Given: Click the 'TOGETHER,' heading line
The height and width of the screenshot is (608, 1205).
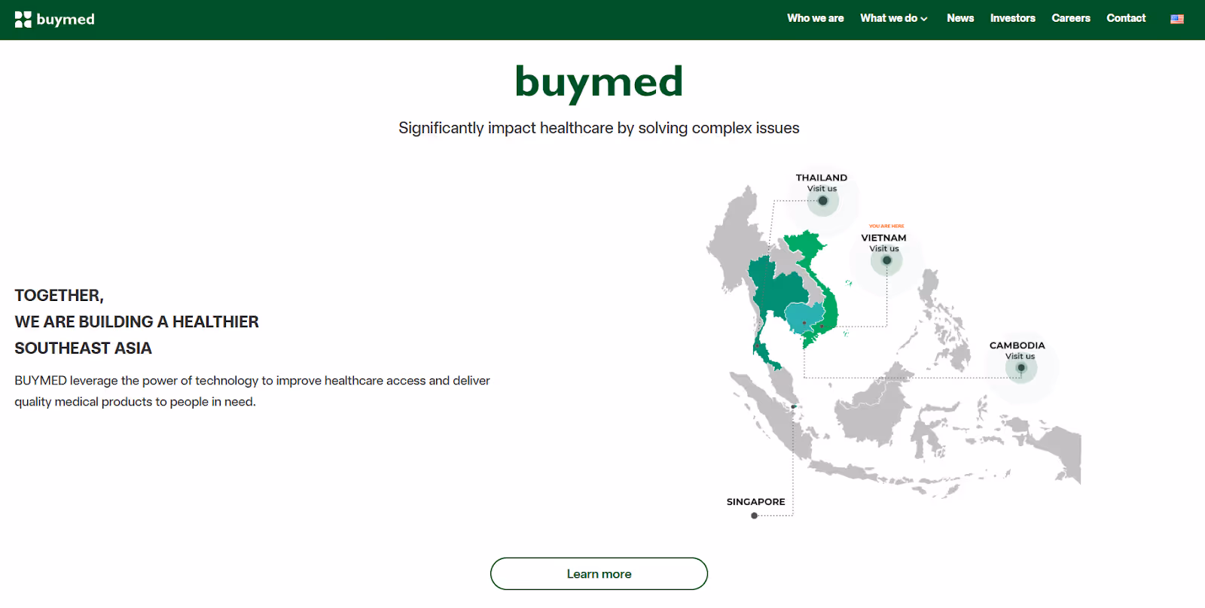Looking at the screenshot, I should (59, 296).
